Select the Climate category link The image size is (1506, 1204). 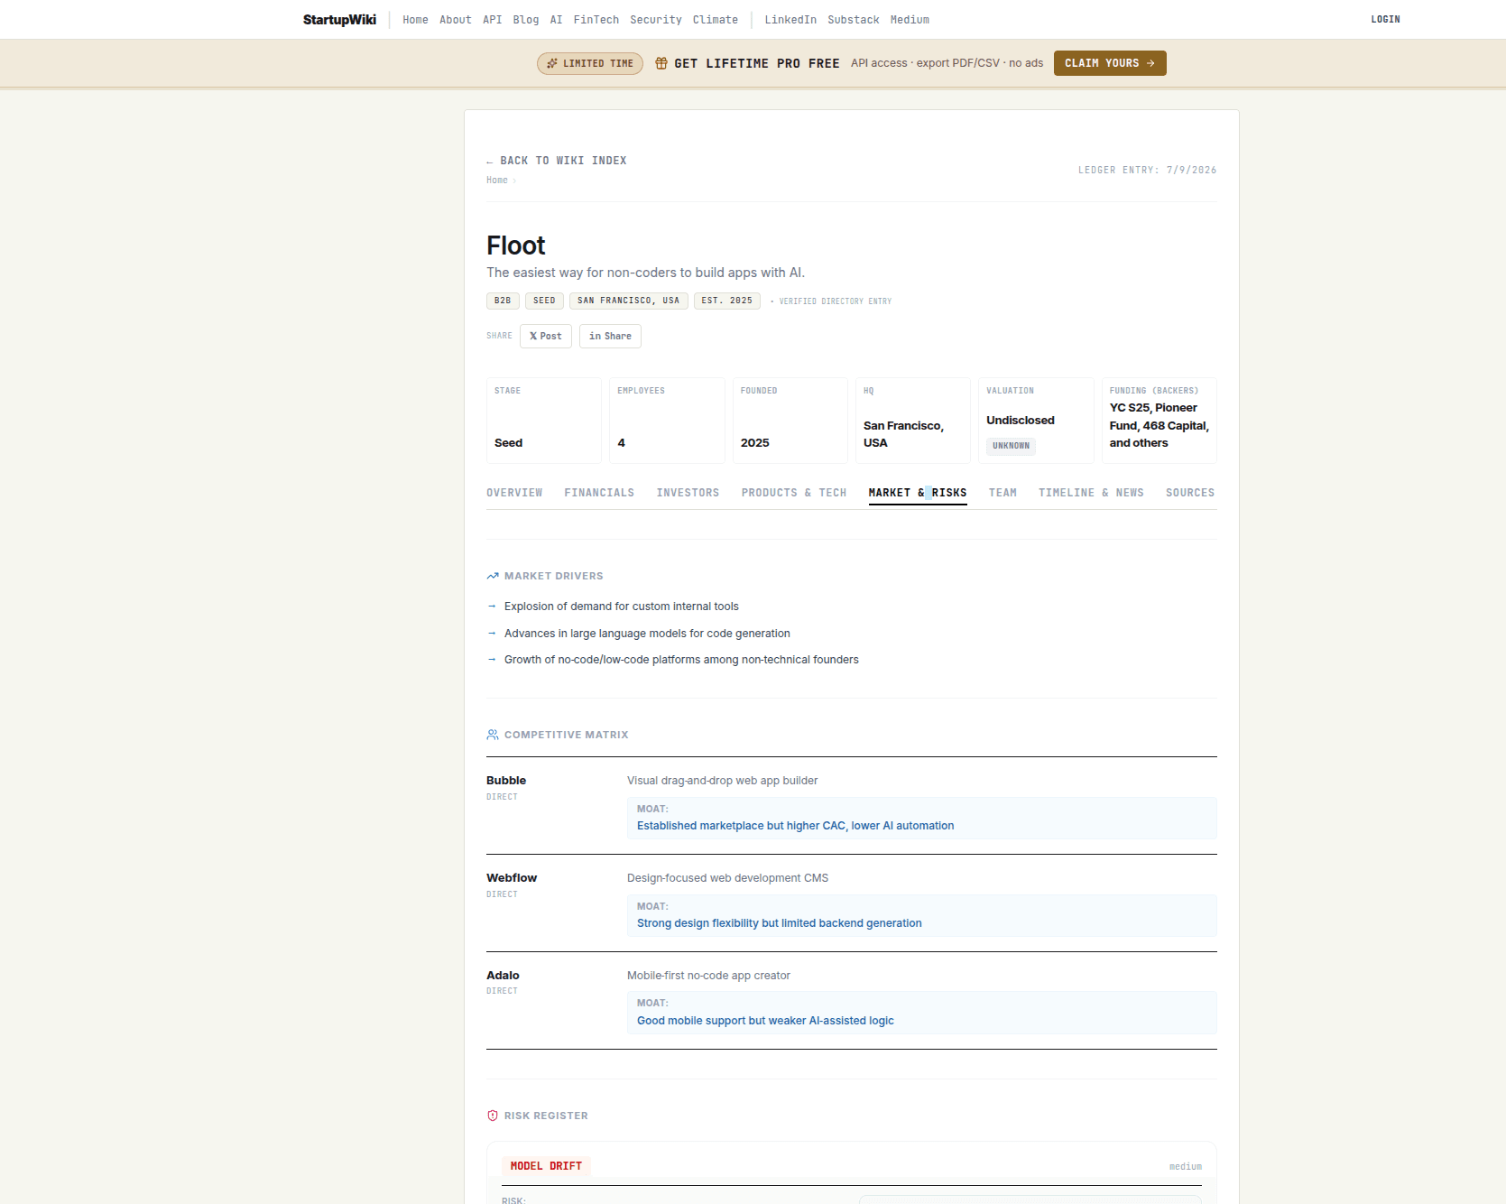[x=716, y=20]
